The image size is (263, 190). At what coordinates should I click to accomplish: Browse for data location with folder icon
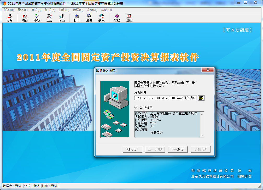tap(201, 98)
